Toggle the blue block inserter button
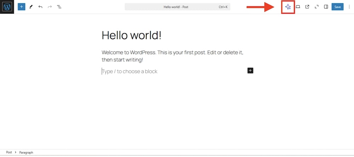Screen dimensions: 354x157 (x=22, y=7)
